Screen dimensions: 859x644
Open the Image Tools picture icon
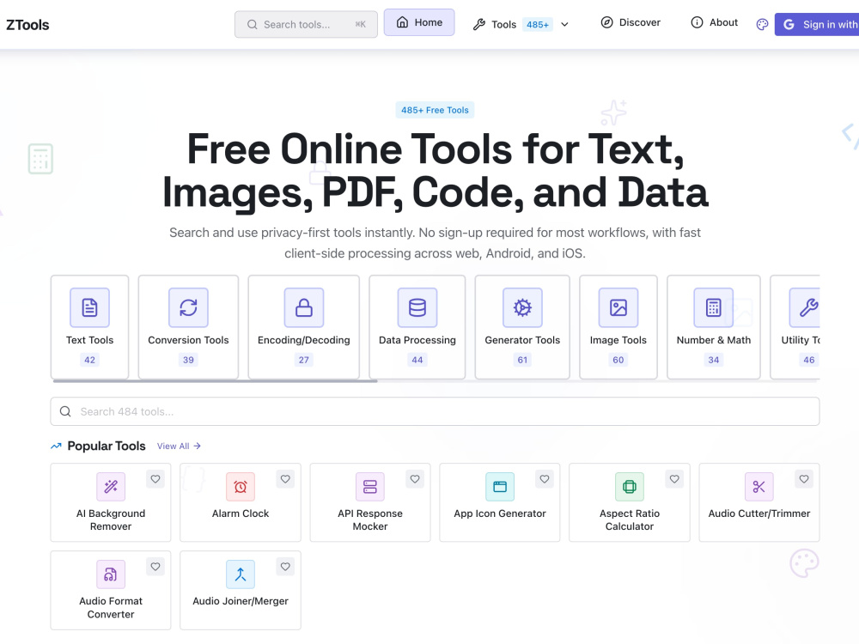pos(618,307)
